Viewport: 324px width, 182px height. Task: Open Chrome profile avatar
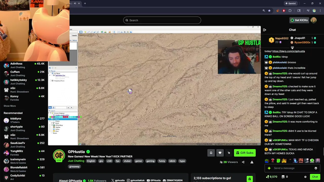314,11
